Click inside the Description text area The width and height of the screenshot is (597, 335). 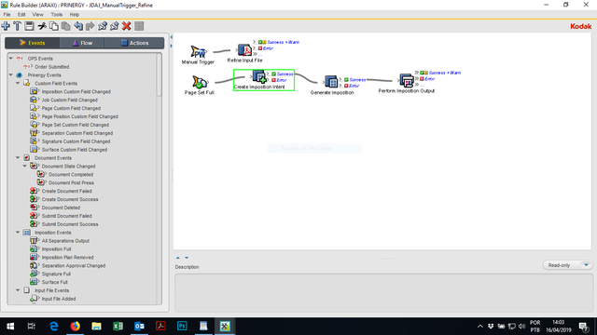coord(383,293)
